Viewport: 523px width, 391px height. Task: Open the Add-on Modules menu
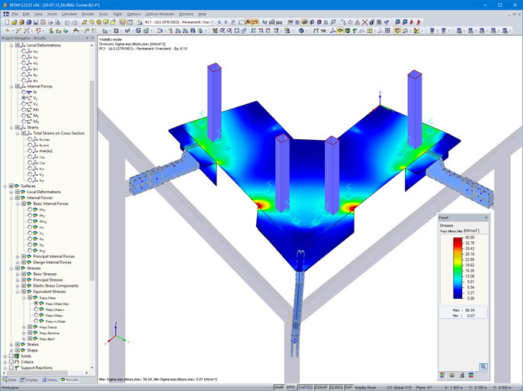click(x=160, y=14)
